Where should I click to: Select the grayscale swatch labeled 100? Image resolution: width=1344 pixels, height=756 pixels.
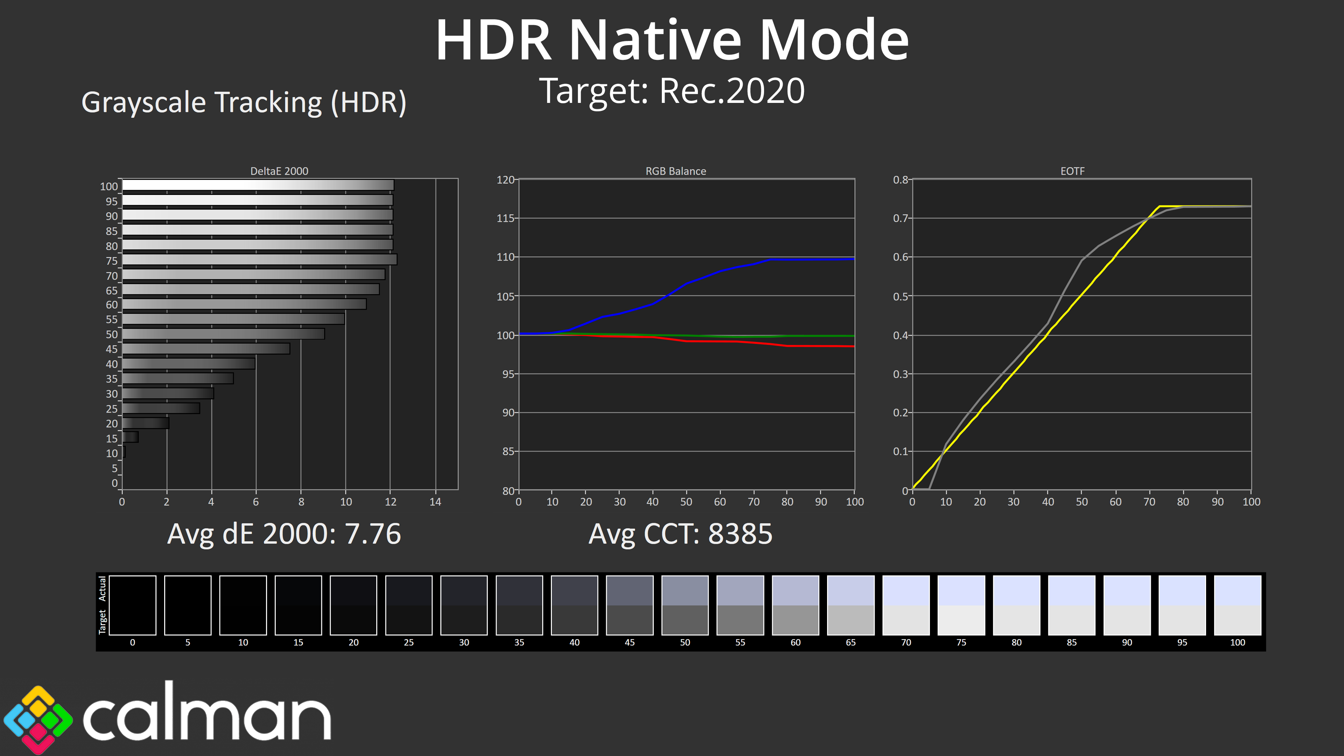tap(1237, 605)
